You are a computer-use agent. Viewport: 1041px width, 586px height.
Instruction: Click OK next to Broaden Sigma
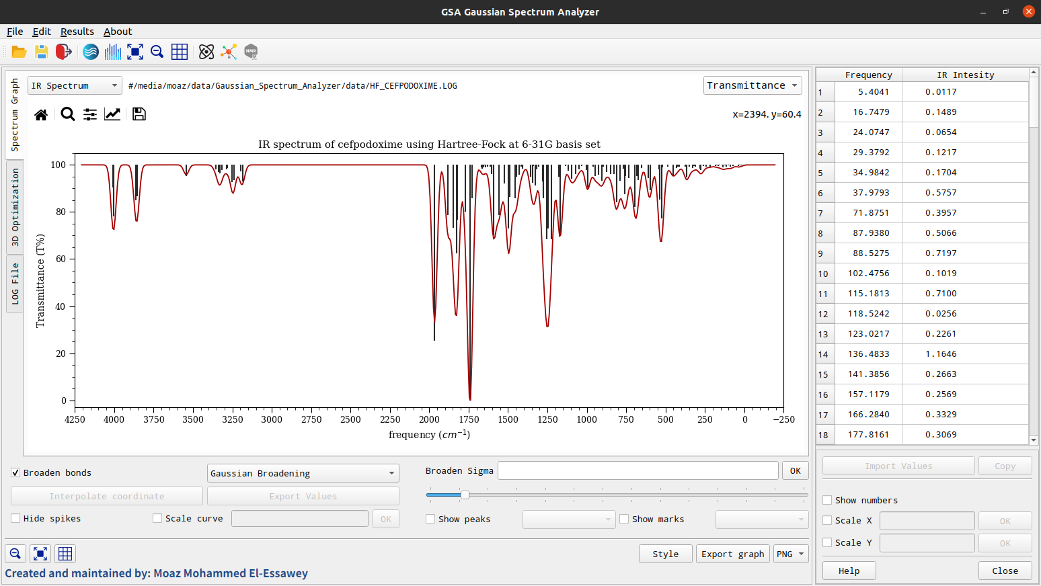796,470
